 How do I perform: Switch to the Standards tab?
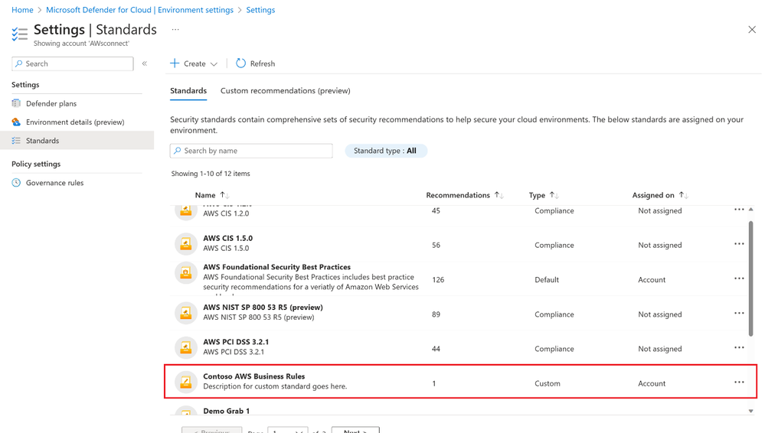pyautogui.click(x=188, y=91)
